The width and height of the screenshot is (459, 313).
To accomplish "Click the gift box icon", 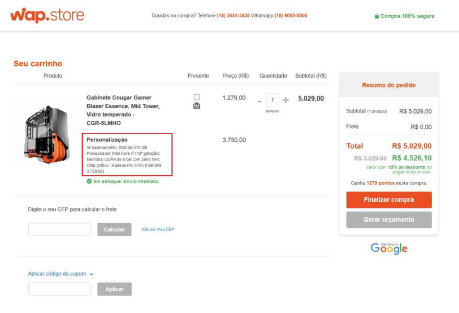I will (197, 106).
